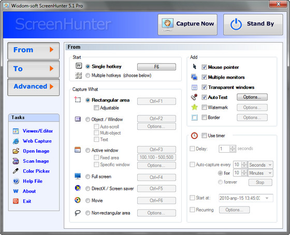Click the Scan Image task link
This screenshot has height=235, width=290.
36,161
